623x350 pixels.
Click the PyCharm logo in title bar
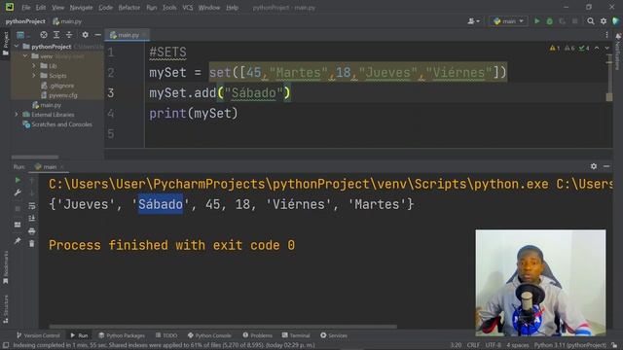coord(10,7)
